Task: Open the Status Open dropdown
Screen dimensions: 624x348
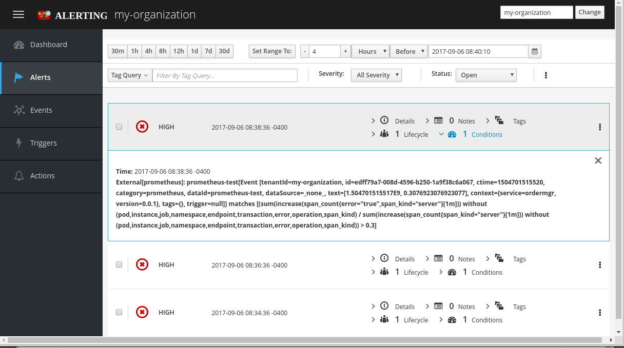Action: (486, 75)
